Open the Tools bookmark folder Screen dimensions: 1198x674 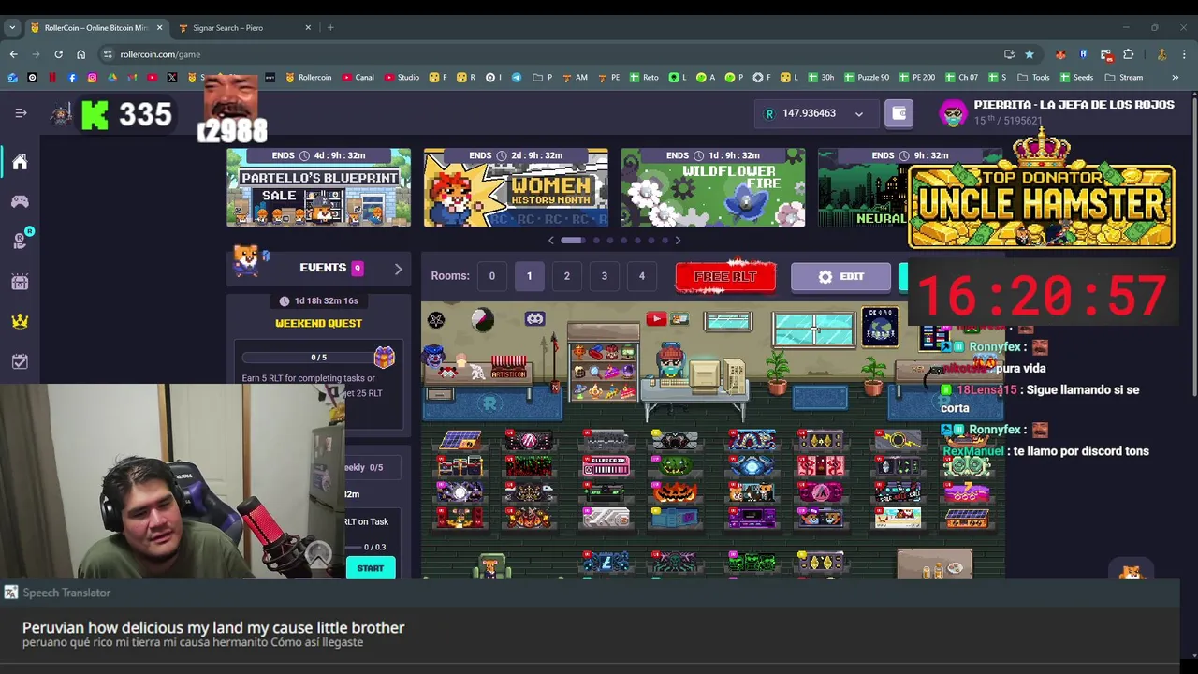point(1033,78)
